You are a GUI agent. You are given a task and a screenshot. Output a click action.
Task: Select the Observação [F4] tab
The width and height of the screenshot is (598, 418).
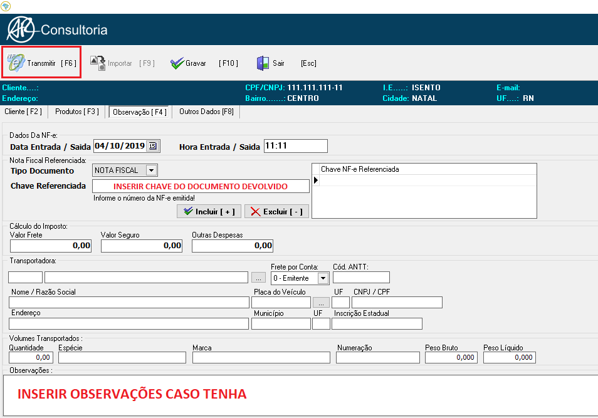click(x=140, y=112)
